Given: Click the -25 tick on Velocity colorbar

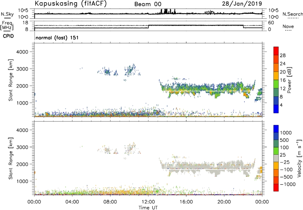Looking at the screenshot, I should tap(286, 162).
